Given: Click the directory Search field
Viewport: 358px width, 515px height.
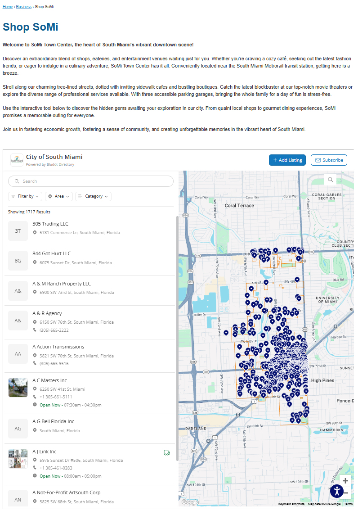Looking at the screenshot, I should 91,181.
